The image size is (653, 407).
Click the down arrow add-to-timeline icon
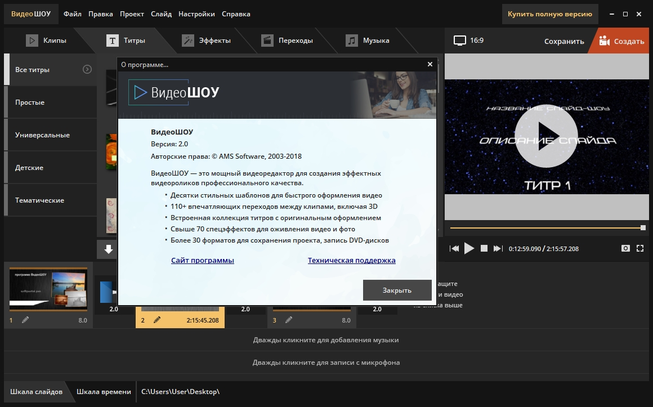109,249
